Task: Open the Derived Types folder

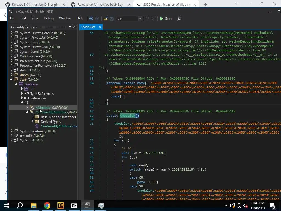Action: click(51, 121)
